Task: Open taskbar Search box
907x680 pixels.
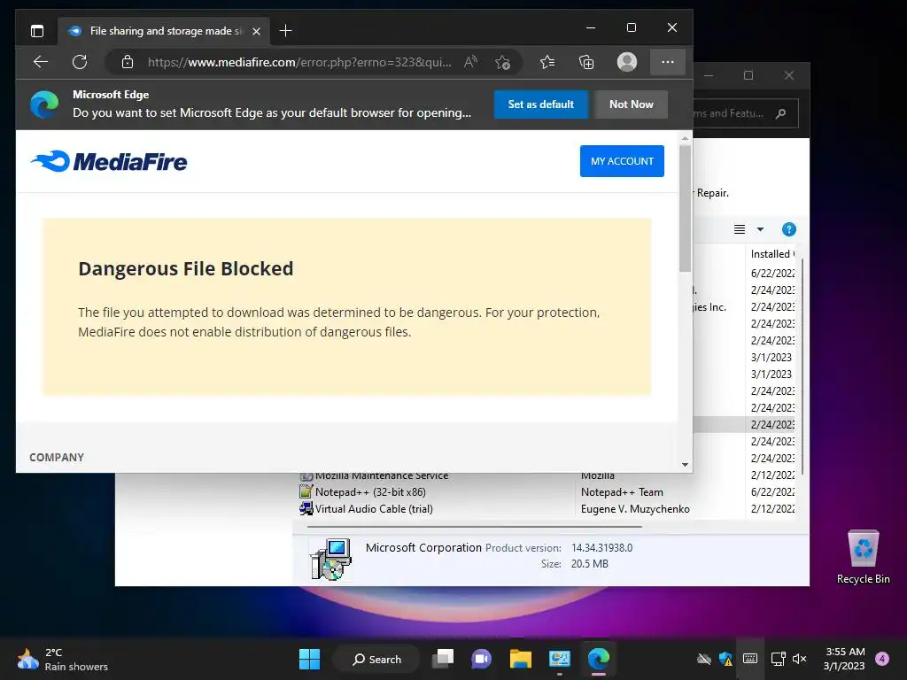Action: [376, 659]
